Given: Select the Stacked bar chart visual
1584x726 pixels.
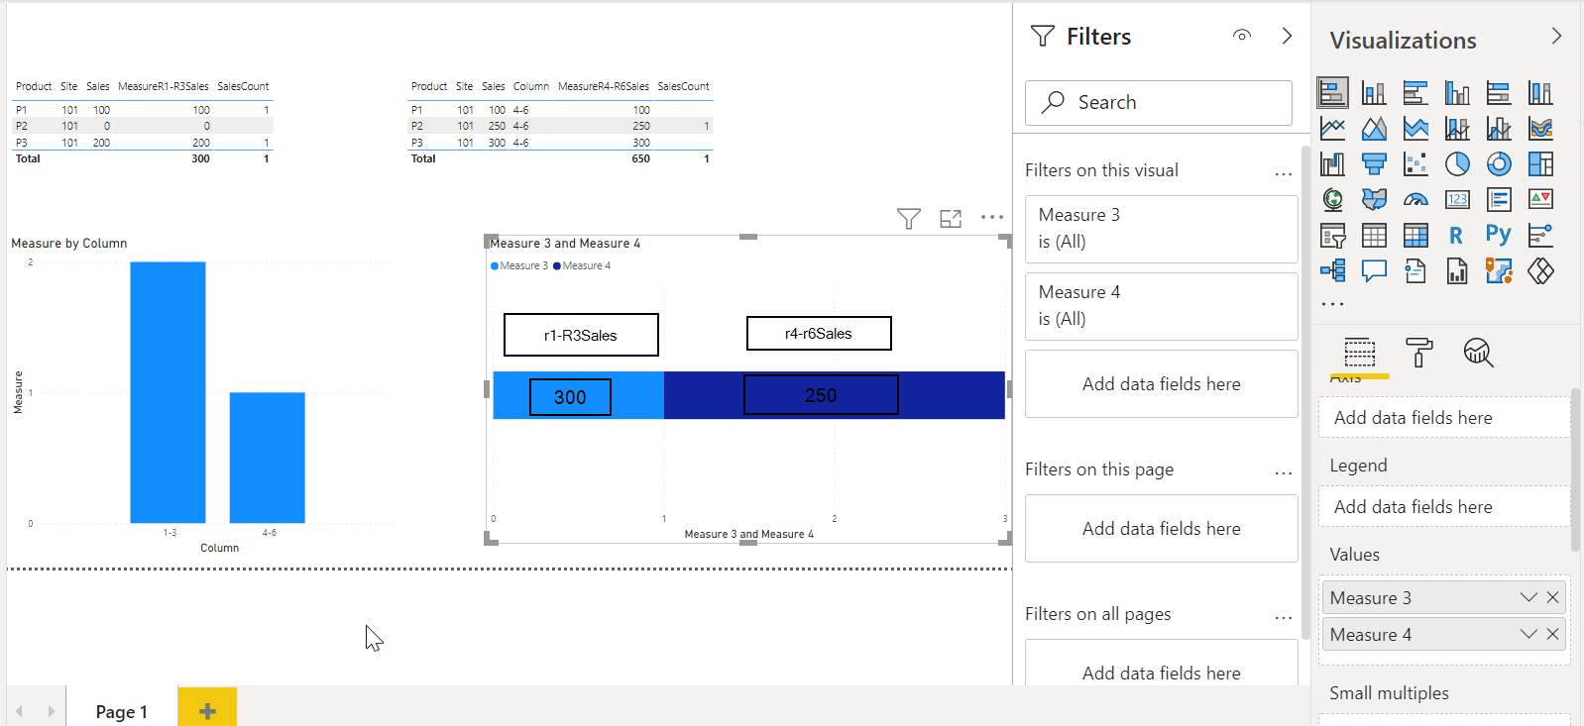Looking at the screenshot, I should [1332, 92].
